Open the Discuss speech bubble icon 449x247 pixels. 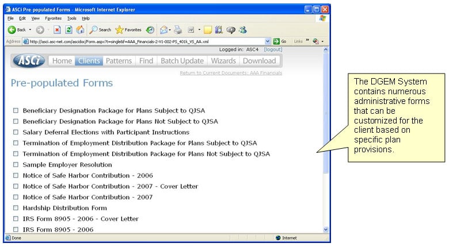[x=231, y=30]
